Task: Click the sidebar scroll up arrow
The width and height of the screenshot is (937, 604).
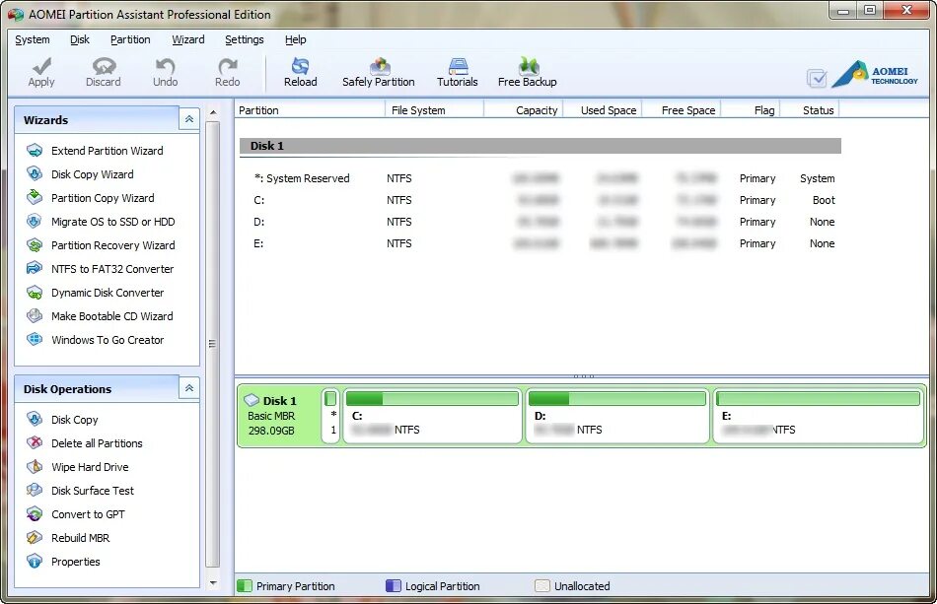Action: coord(213,111)
